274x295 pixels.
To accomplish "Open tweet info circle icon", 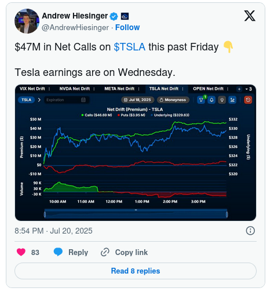I will point(250,231).
